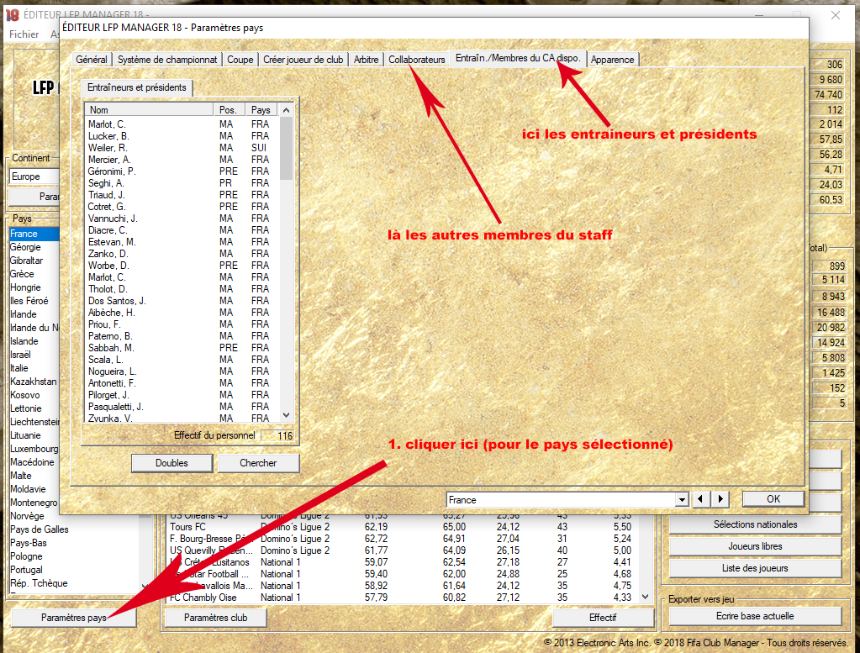Open Joueurs libres in main window
The width and height of the screenshot is (860, 653).
click(755, 546)
